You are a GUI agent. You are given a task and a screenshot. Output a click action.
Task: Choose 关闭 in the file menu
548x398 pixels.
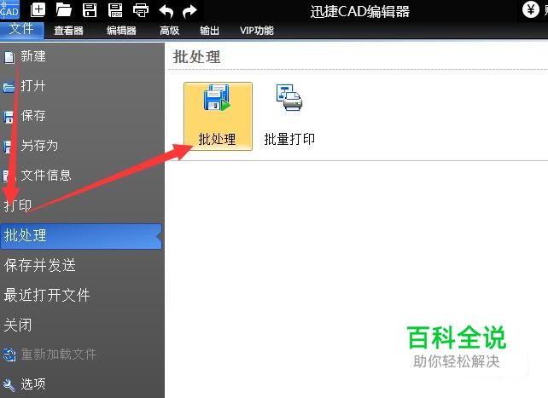[18, 325]
